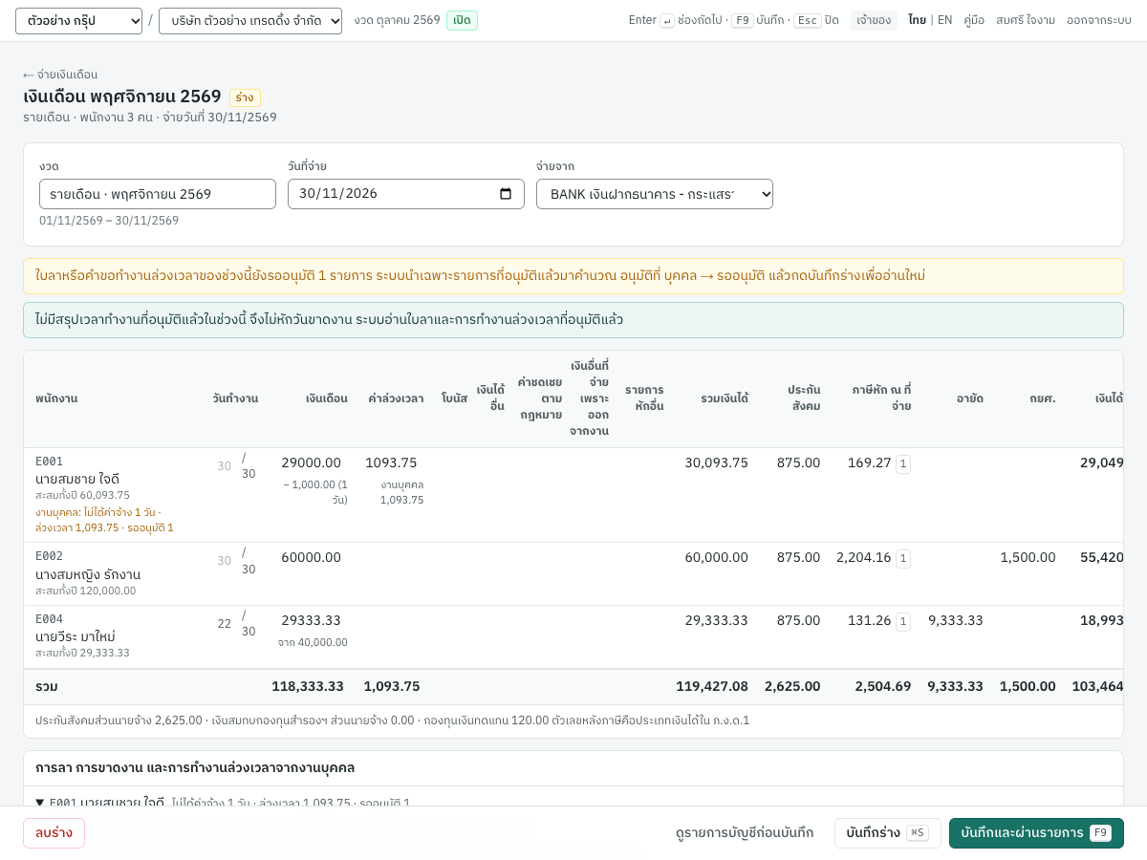Switch language to ไทย
Viewport: 1147px width, 860px height.
tap(917, 20)
